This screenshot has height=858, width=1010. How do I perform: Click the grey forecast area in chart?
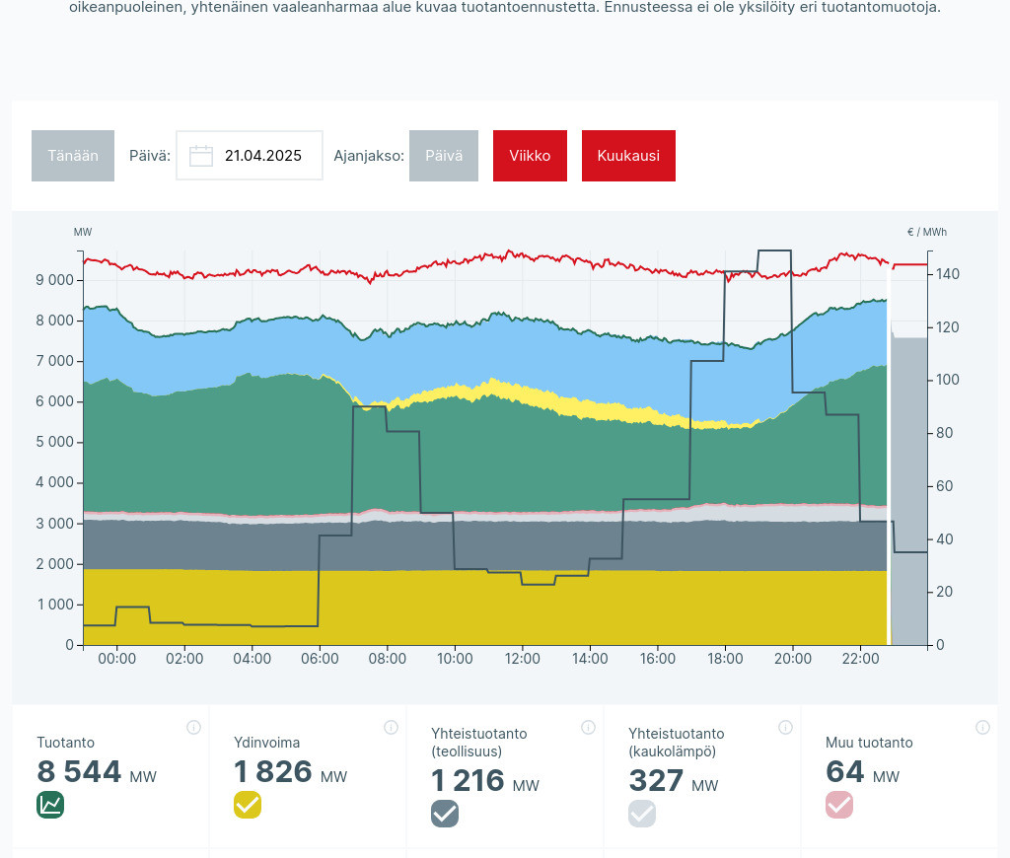pos(908,493)
